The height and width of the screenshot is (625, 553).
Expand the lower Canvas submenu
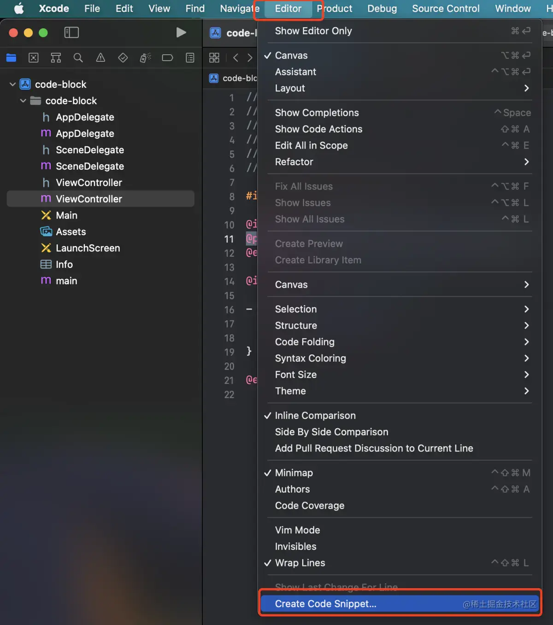(400, 284)
